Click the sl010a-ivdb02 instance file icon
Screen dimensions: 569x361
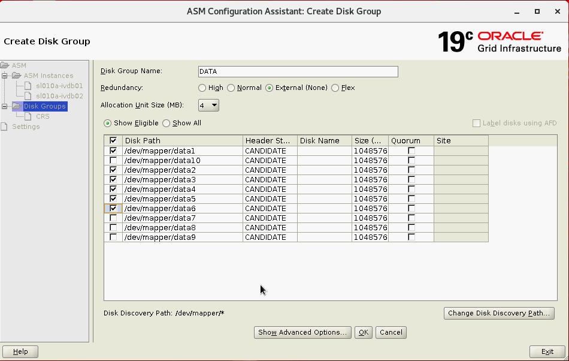(28, 96)
